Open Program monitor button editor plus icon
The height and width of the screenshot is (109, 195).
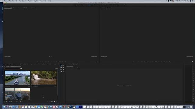192,61
